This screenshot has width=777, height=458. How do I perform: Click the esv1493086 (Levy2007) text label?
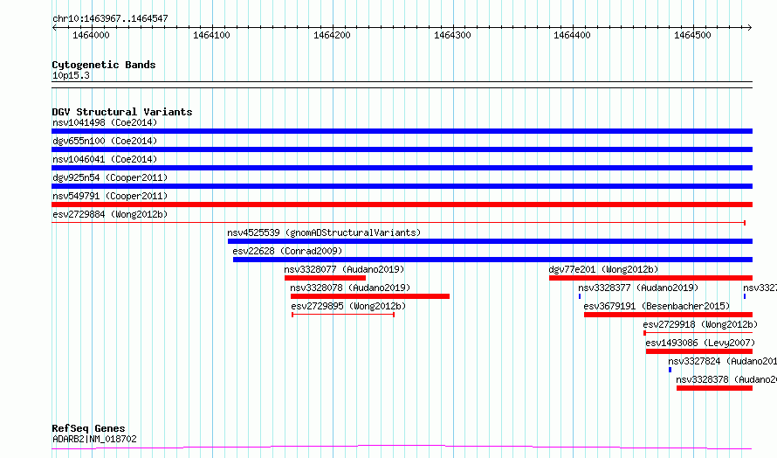point(699,343)
